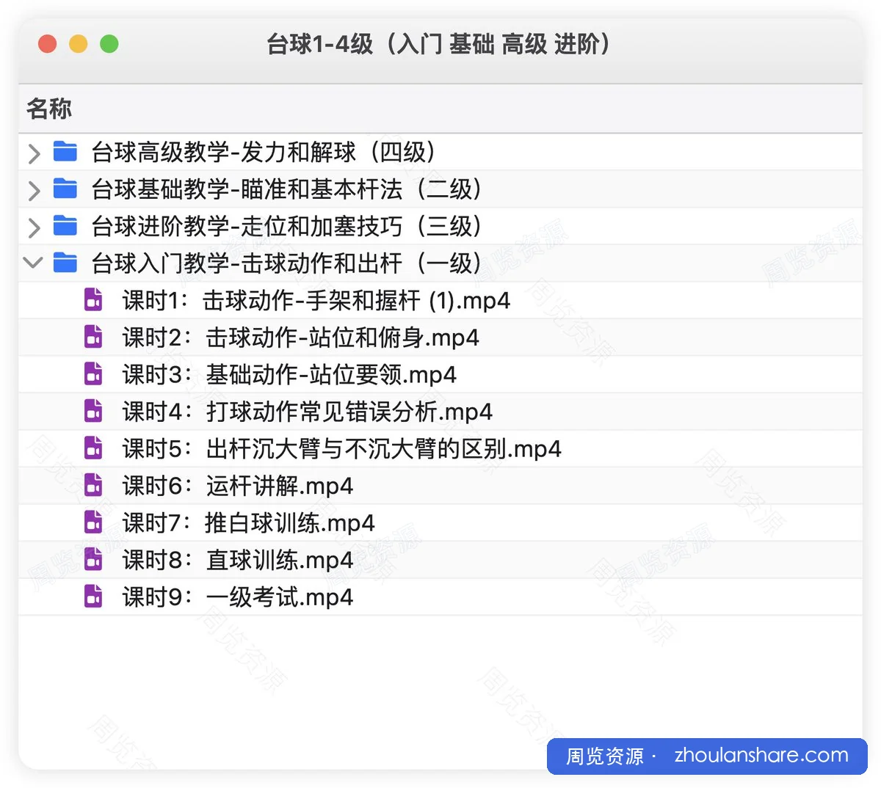Image resolution: width=881 pixels, height=788 pixels.
Task: Click video file icon for 课时5
Action: (x=93, y=448)
